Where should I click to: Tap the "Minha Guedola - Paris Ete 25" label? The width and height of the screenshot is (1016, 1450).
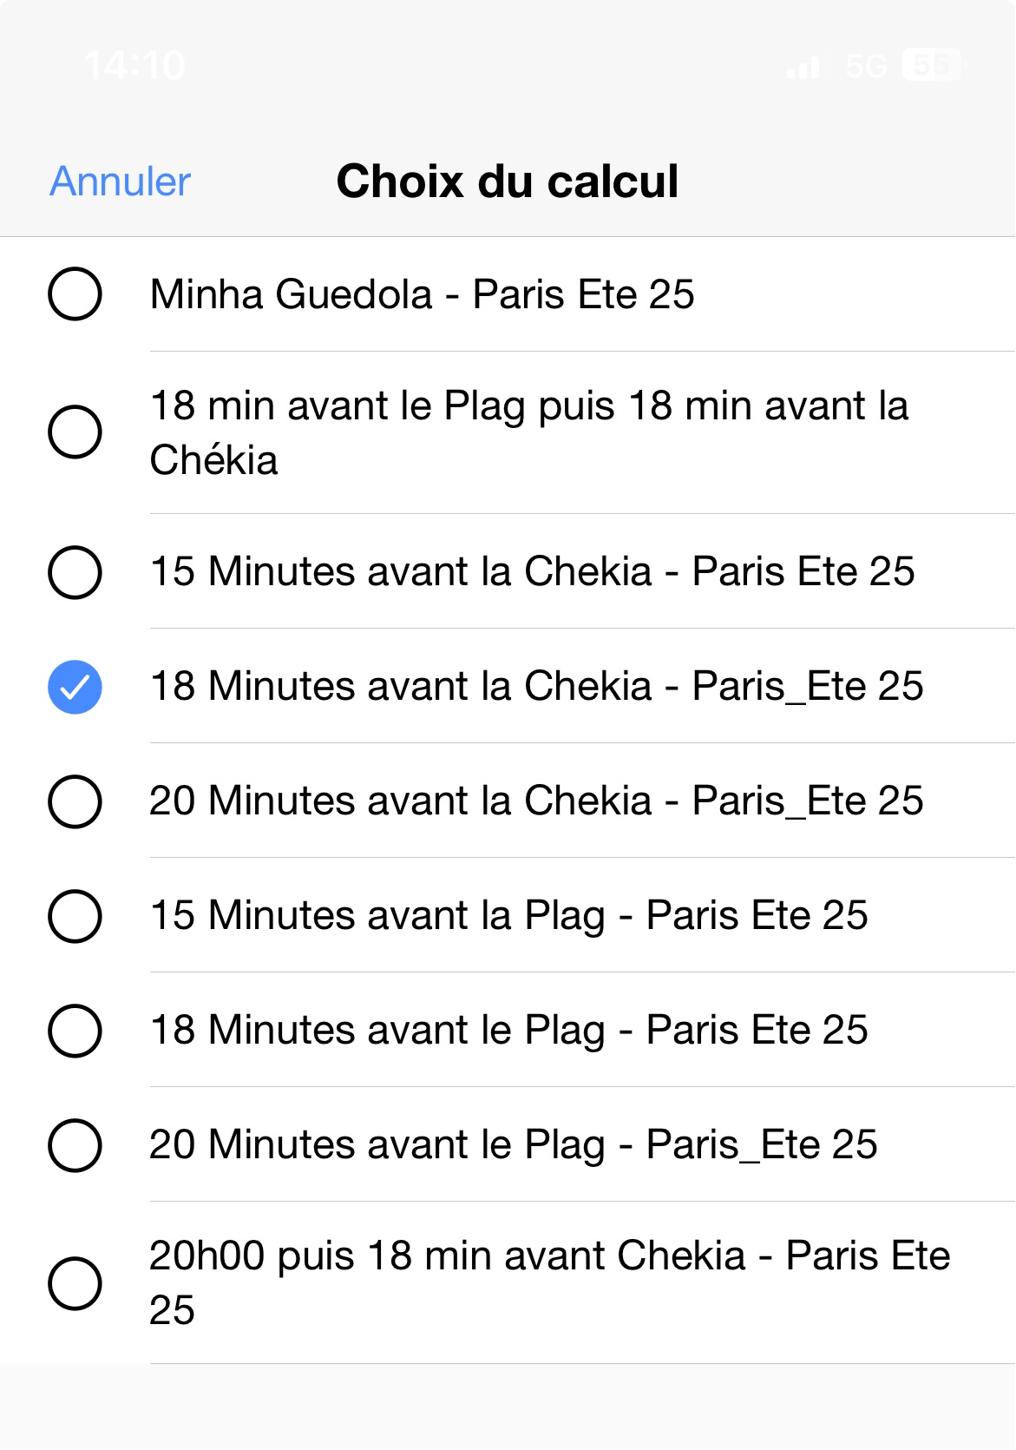tap(422, 294)
